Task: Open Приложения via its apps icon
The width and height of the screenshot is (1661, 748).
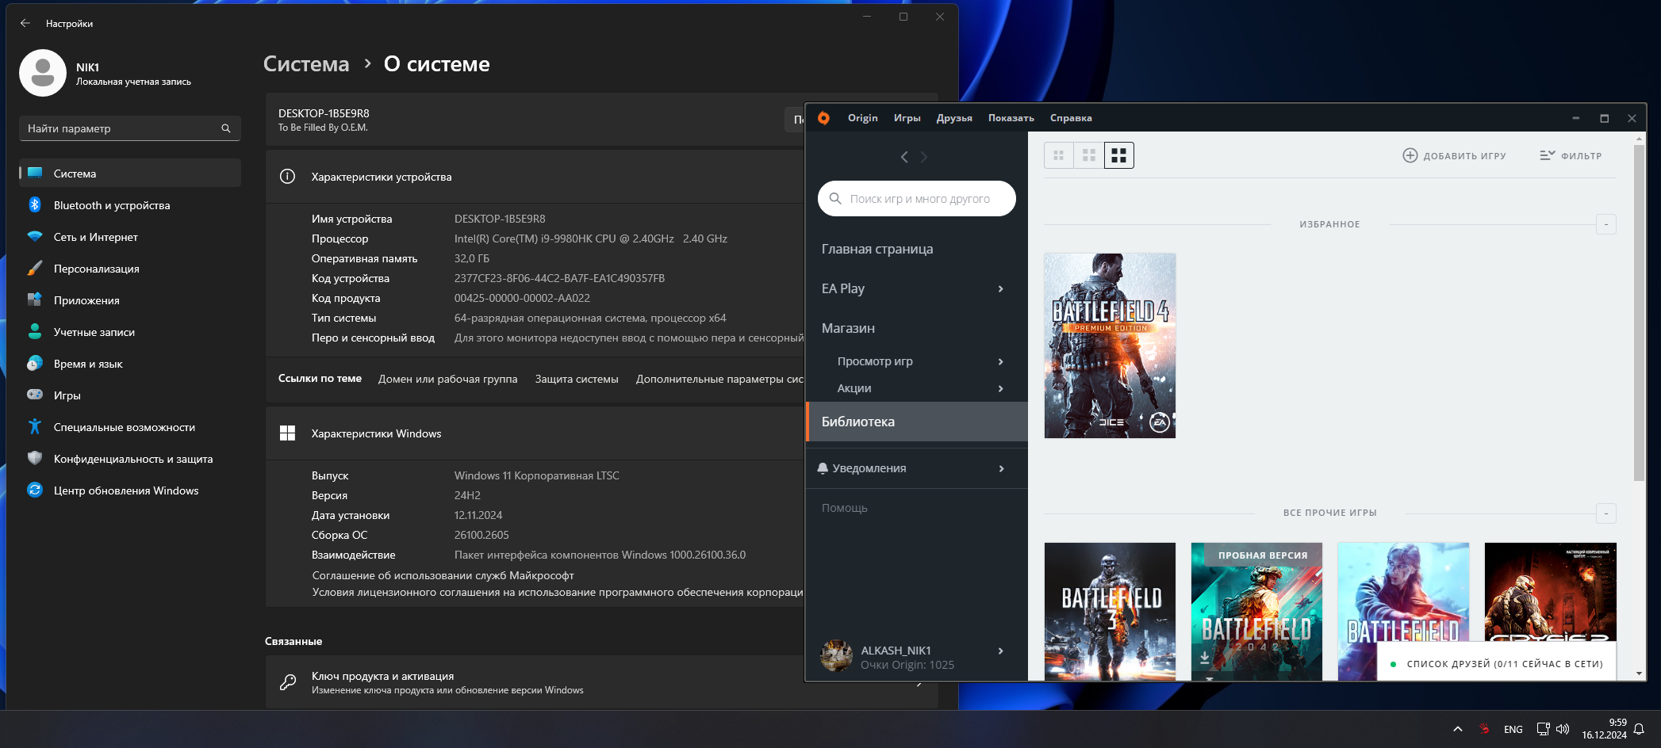Action: (x=35, y=300)
